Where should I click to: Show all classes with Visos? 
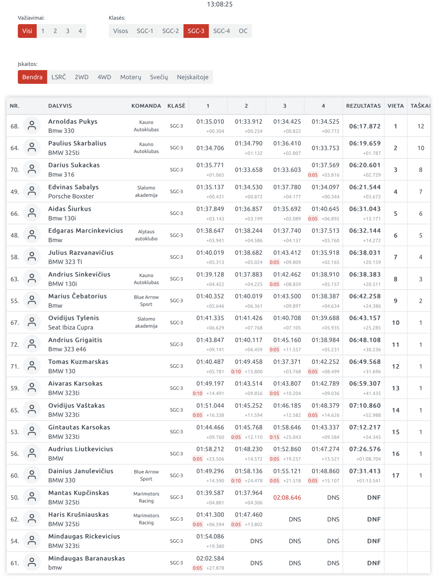tap(121, 31)
